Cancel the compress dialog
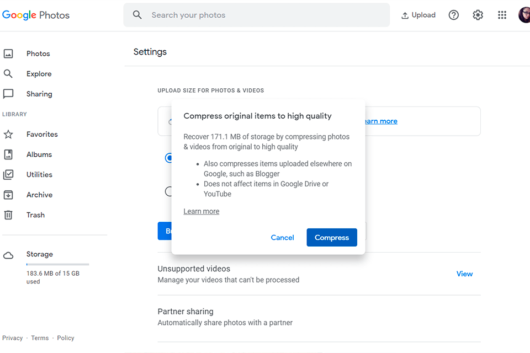530x353 pixels. [282, 238]
